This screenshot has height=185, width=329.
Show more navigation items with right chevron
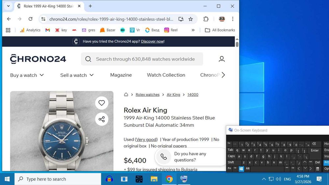tap(223, 75)
